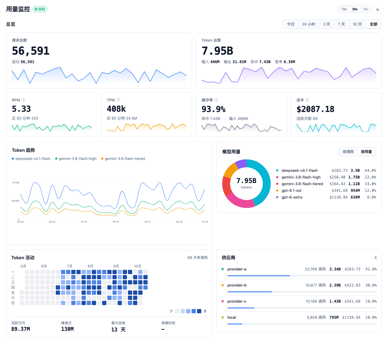Image resolution: width=388 pixels, height=343 pixels.
Task: Click the darkest 多 heatmap legend swatch
Action: tap(199, 311)
